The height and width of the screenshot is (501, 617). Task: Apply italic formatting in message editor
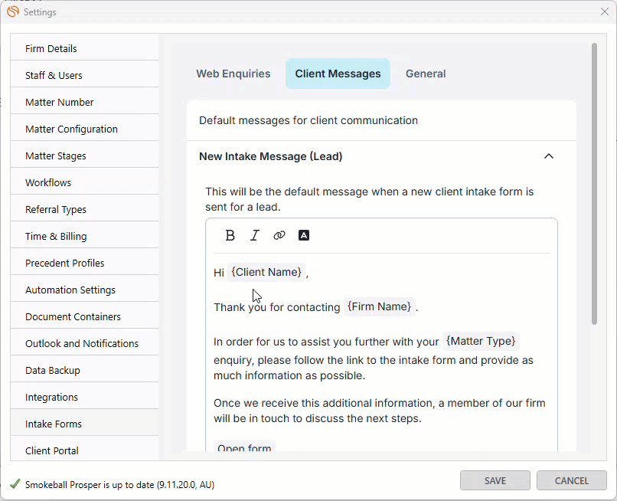[x=255, y=235]
